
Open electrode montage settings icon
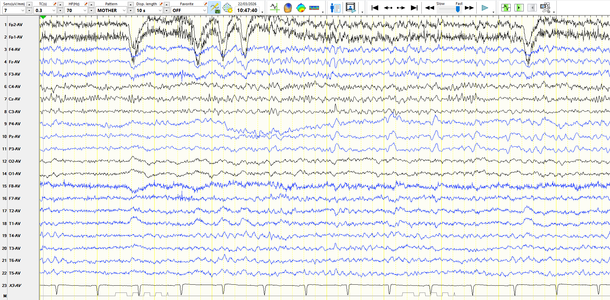coord(227,7)
